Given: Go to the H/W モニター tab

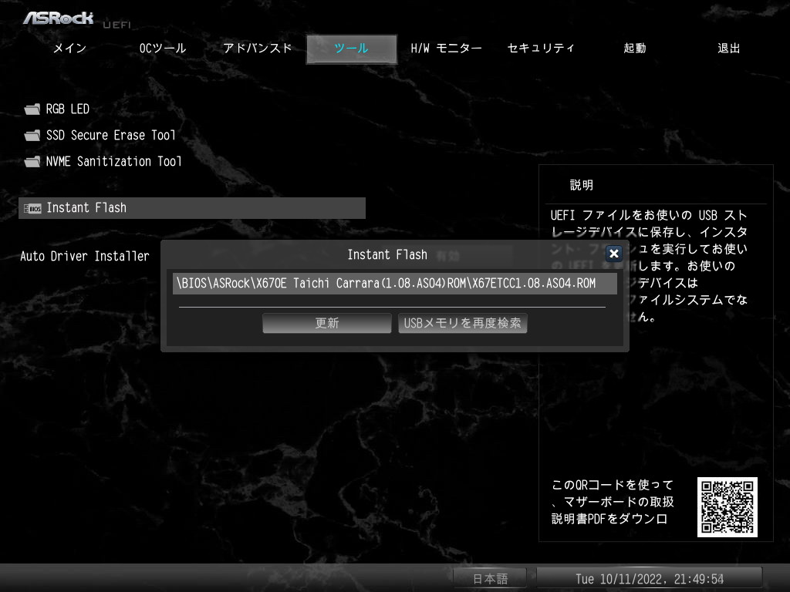Looking at the screenshot, I should tap(447, 49).
